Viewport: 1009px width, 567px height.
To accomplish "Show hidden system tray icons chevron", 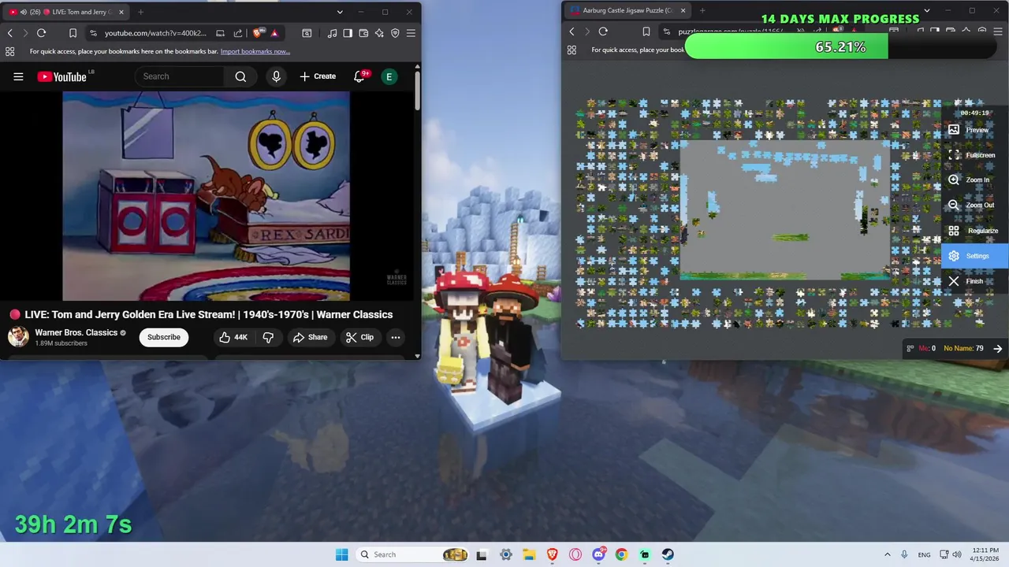I will pos(887,554).
